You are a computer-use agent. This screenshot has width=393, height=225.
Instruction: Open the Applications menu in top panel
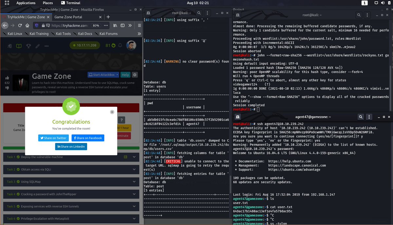coord(26,3)
